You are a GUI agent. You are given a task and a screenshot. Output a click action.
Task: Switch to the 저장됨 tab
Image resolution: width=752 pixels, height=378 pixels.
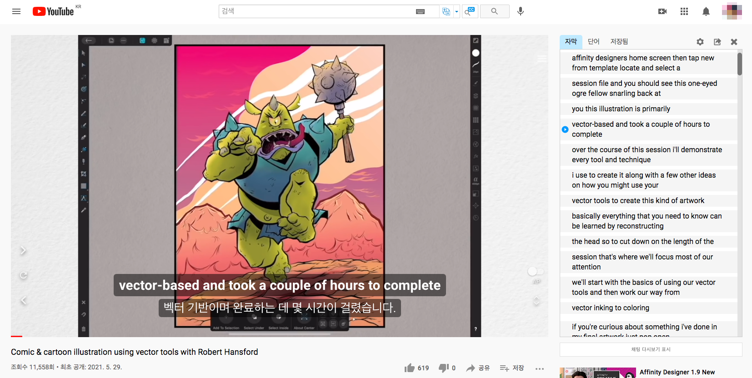click(x=619, y=41)
